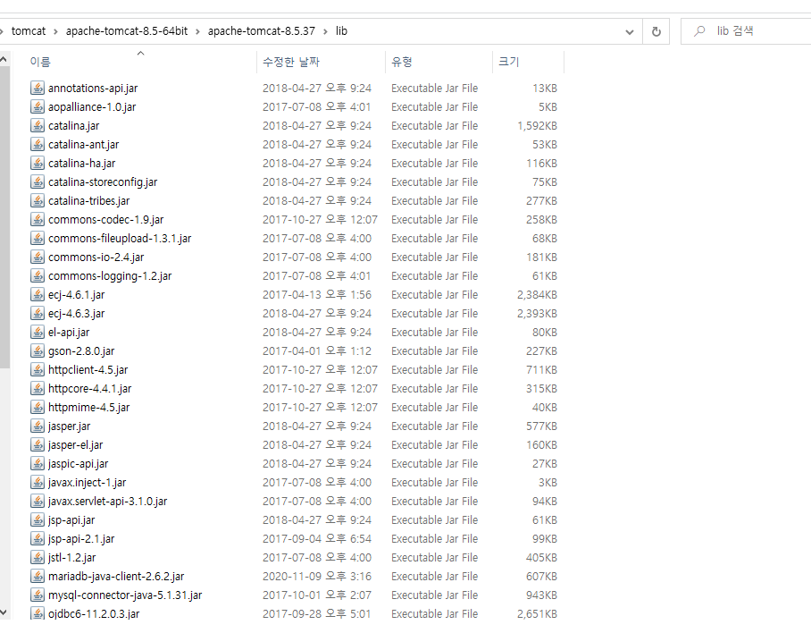811x633 pixels.
Task: Click the jar icon of jstl-1.2.jar
Action: (38, 557)
